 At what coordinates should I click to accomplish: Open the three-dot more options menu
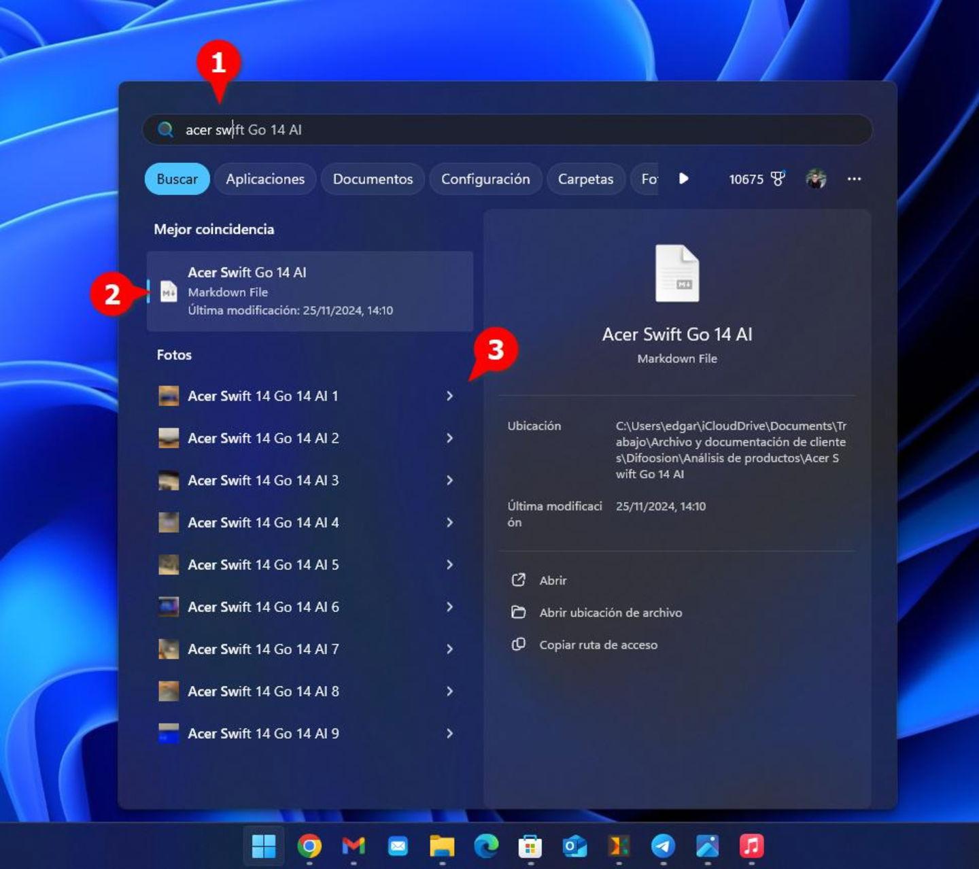[855, 179]
